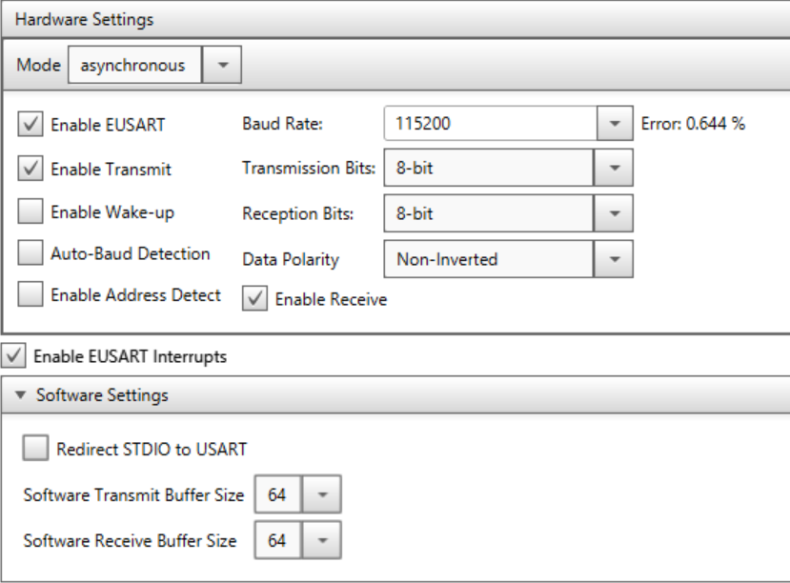Turn on Auto-Baud Detection
Viewport: 790px width, 583px height.
(x=30, y=252)
